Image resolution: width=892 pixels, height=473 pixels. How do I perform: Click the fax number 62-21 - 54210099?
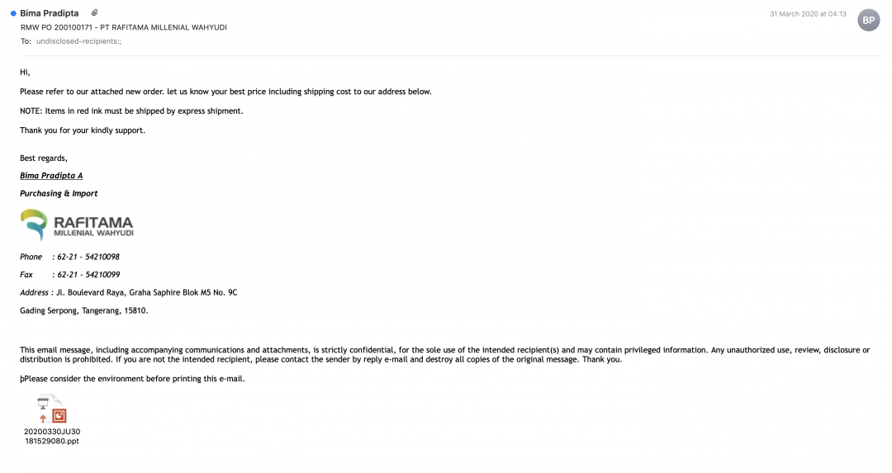pos(88,275)
